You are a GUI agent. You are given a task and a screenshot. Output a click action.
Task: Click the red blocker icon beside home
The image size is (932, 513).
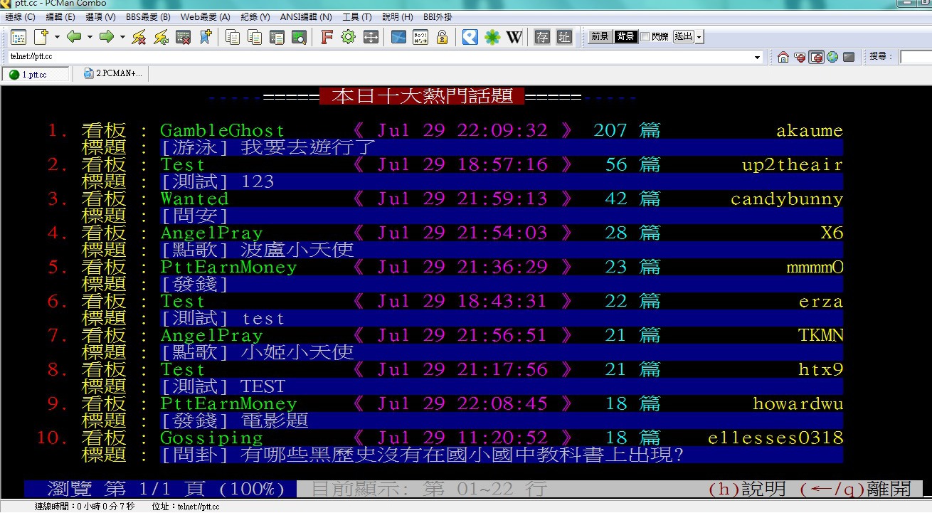pyautogui.click(x=800, y=57)
